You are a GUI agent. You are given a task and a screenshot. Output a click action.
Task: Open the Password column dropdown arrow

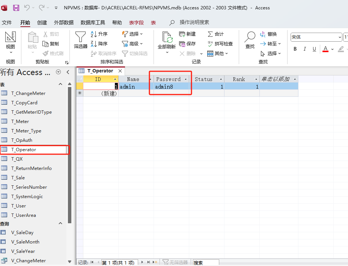click(185, 79)
